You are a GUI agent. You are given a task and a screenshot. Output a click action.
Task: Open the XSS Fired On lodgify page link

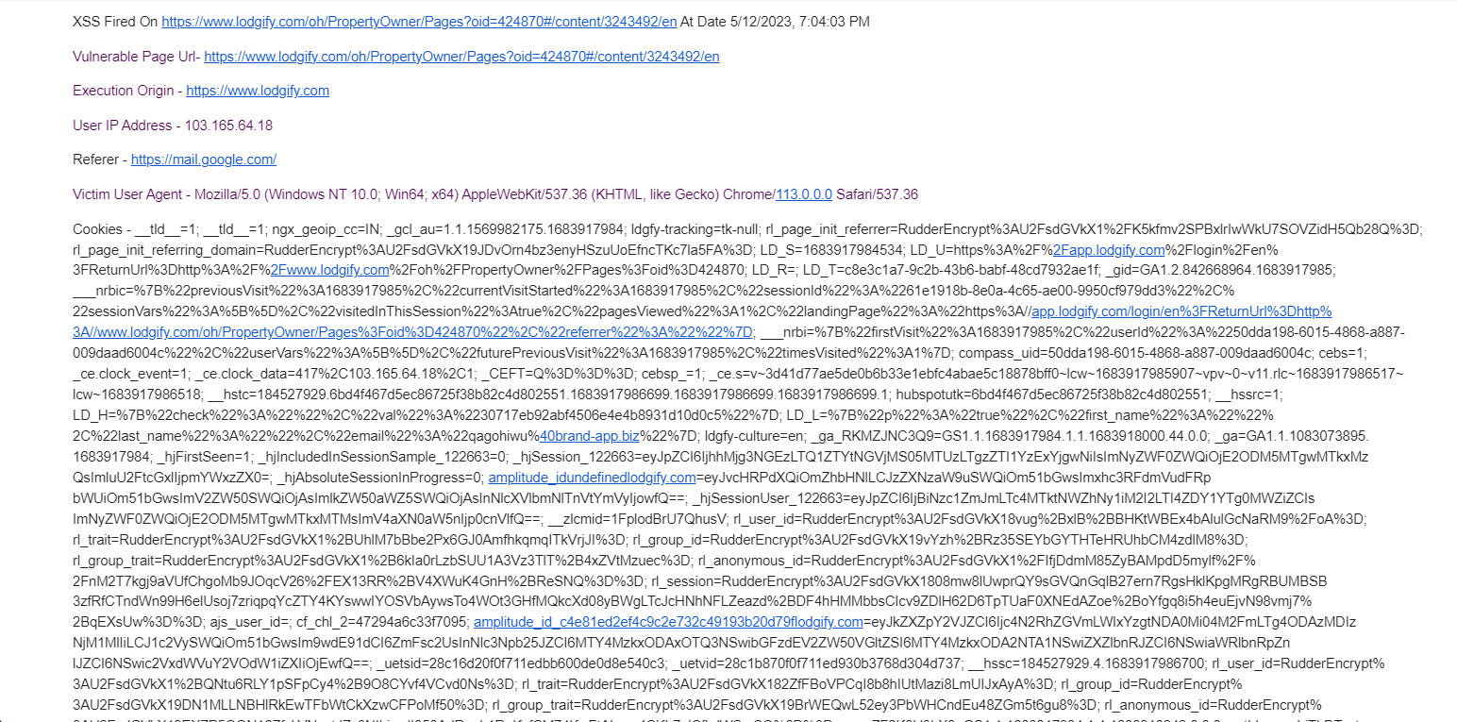pyautogui.click(x=419, y=22)
